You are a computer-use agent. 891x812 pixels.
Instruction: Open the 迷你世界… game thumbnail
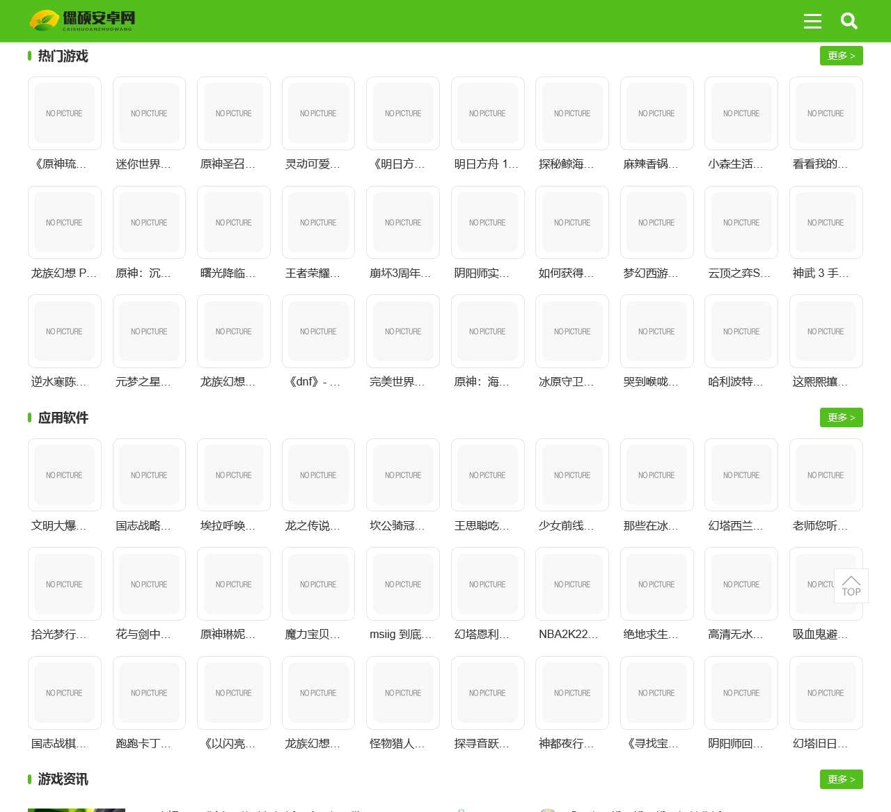[149, 113]
